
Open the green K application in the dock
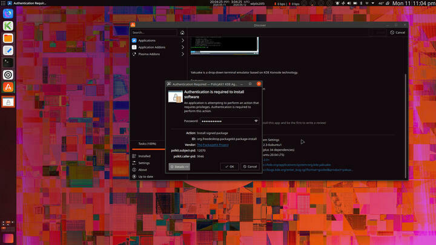(8, 26)
